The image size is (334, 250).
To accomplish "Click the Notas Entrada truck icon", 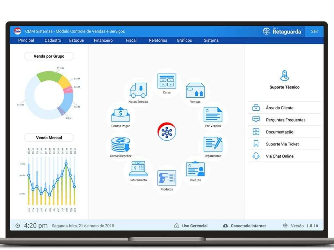I will 138,90.
